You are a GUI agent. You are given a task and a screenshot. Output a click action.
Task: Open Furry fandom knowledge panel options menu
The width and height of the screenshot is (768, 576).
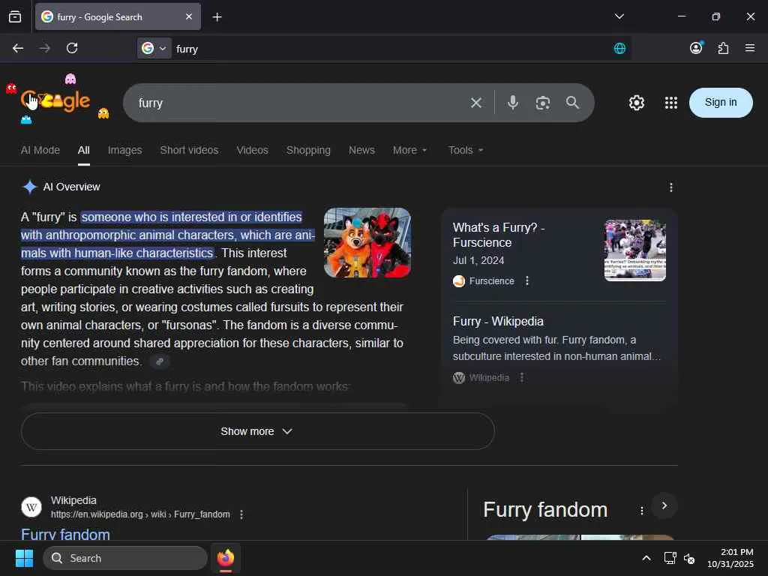[642, 511]
